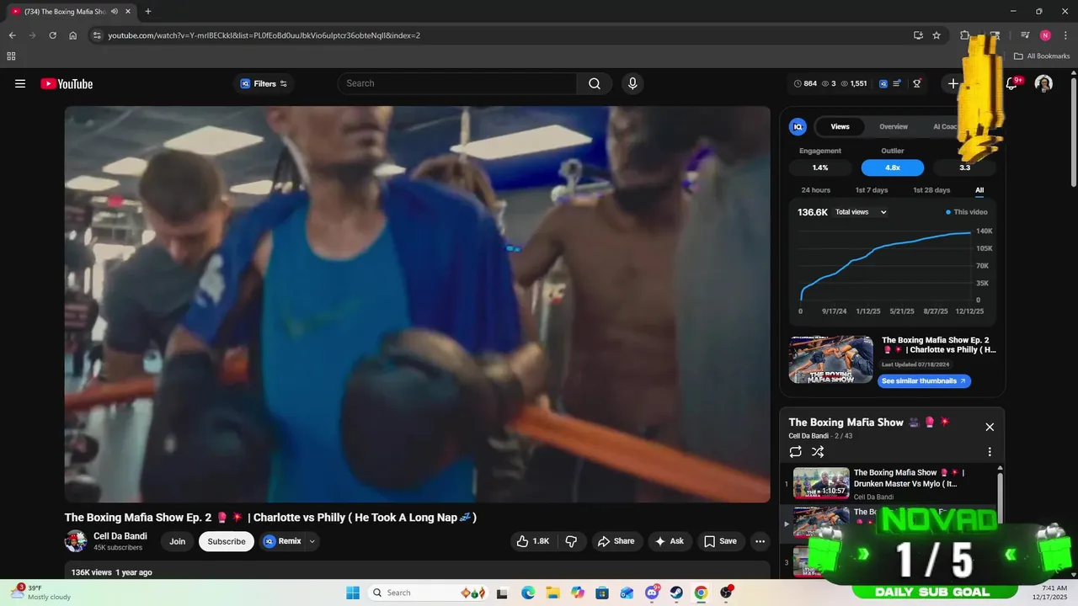Save the video to a playlist
1078x606 pixels.
pos(720,541)
